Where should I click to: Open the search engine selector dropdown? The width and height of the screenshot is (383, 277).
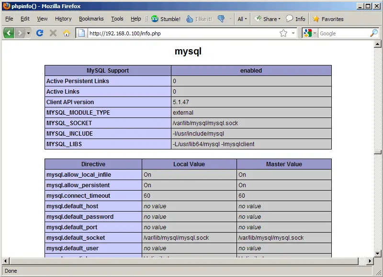click(315, 33)
